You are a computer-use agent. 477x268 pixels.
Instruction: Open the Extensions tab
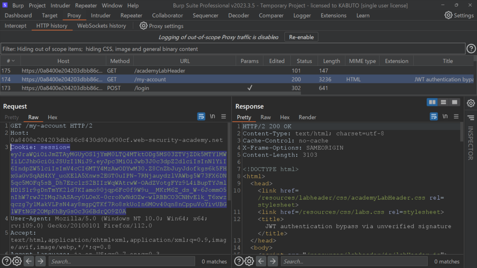point(334,15)
